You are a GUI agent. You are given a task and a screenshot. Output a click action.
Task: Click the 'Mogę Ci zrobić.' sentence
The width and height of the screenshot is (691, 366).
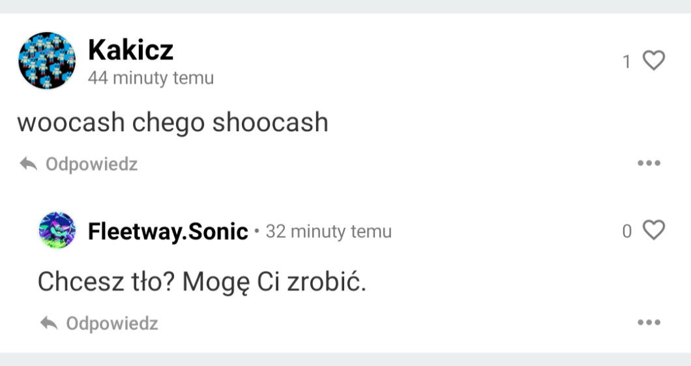coord(274,282)
